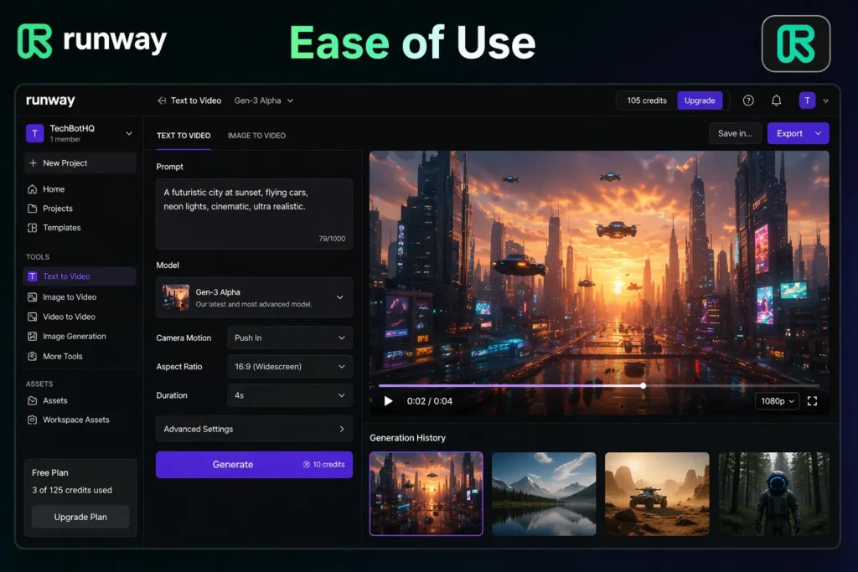Open the Export dropdown arrow

coord(818,133)
